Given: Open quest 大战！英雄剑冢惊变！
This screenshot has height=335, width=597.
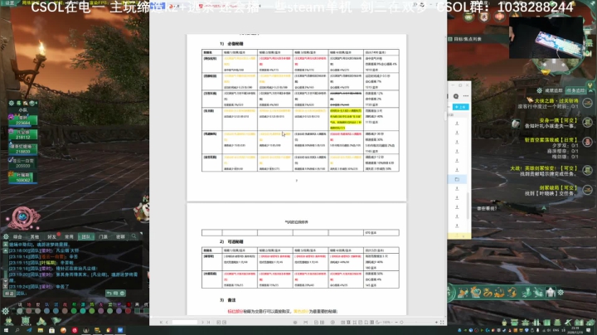Looking at the screenshot, I should [x=544, y=168].
